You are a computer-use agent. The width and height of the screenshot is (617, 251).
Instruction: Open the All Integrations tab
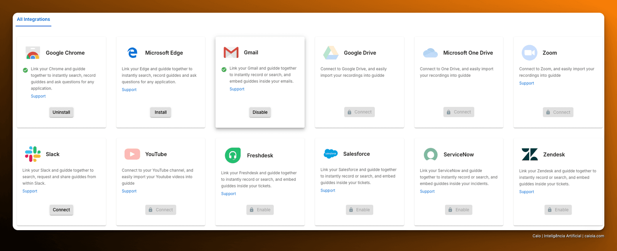(34, 19)
